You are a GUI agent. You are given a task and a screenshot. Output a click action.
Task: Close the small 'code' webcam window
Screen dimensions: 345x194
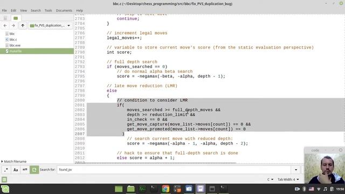click(341, 150)
